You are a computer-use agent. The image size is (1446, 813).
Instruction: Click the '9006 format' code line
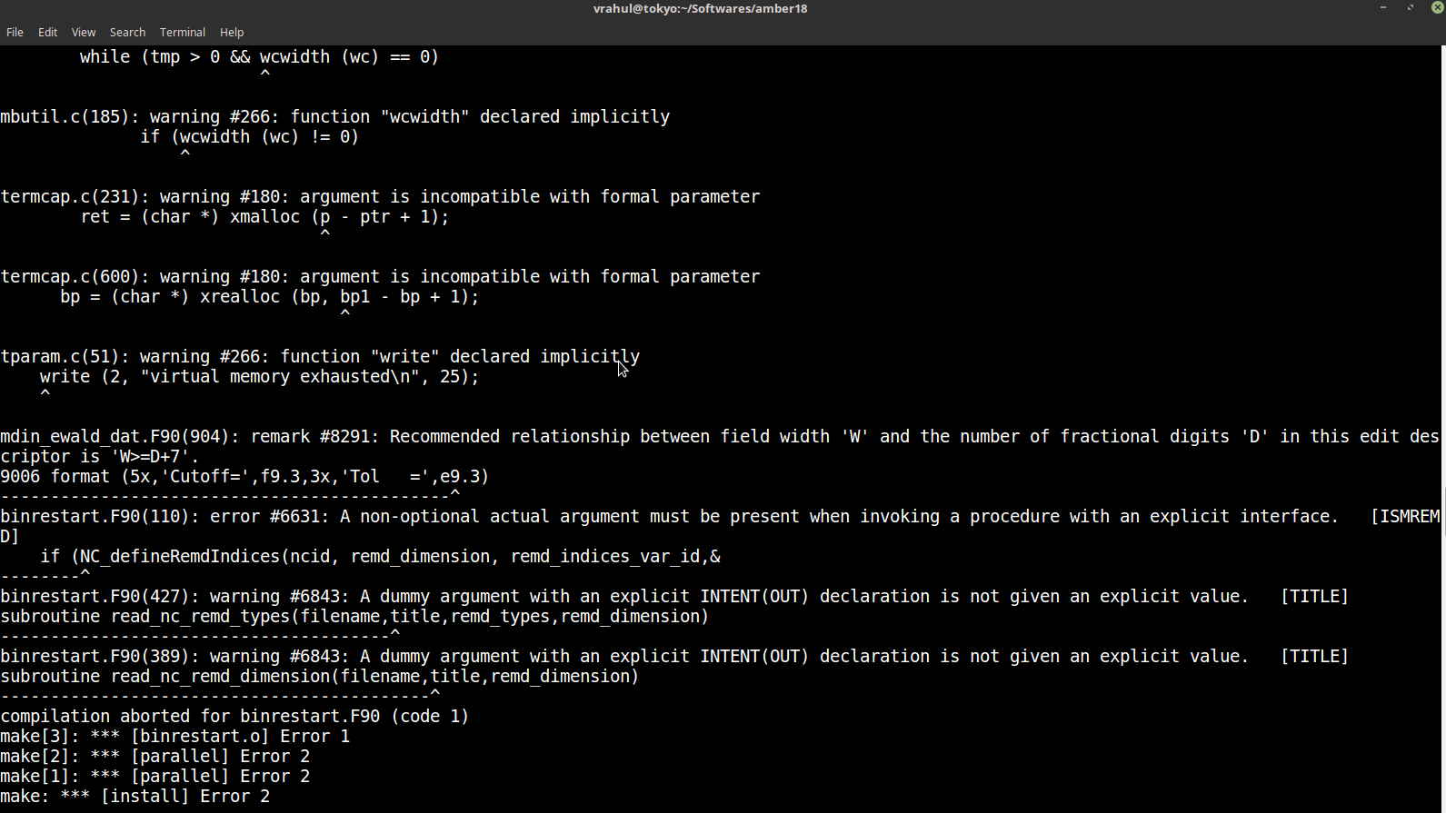tap(244, 476)
